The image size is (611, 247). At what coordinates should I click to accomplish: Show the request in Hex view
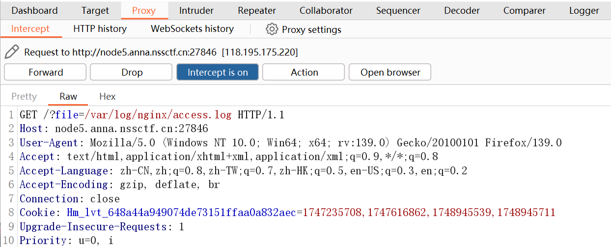pyautogui.click(x=108, y=97)
